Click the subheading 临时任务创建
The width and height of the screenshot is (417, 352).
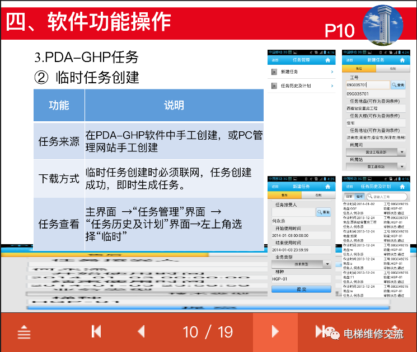pos(97,78)
